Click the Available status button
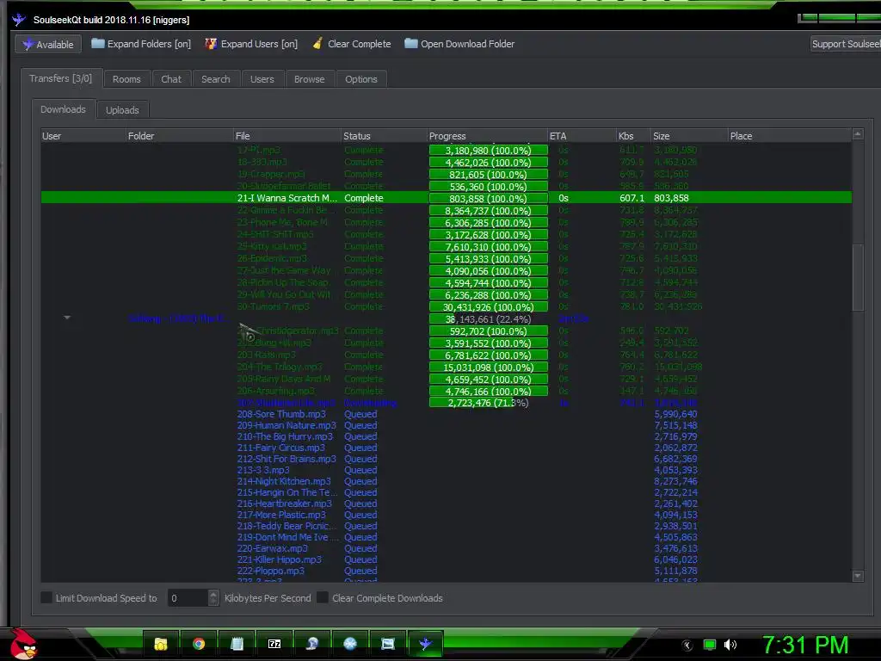 [48, 45]
